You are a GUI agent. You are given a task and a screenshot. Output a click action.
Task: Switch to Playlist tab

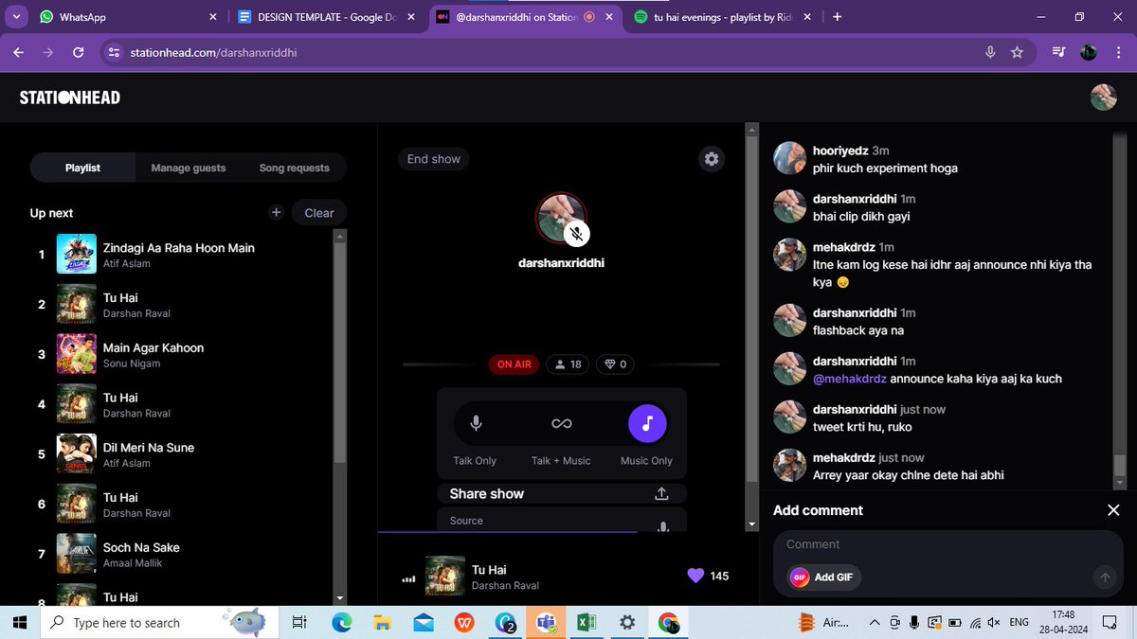tap(82, 168)
